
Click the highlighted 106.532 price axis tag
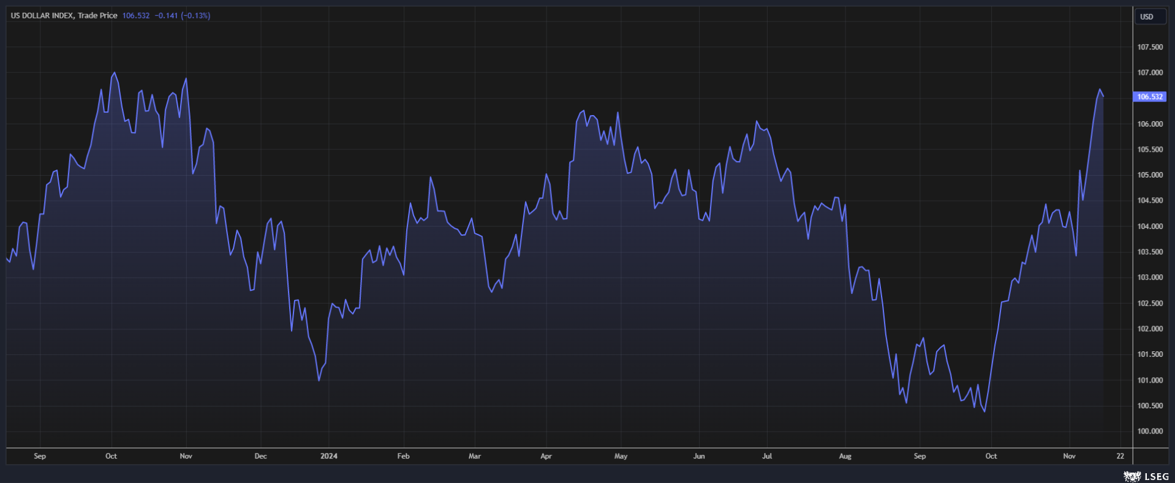(x=1149, y=97)
